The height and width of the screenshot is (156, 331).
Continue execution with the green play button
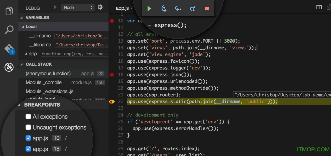tap(149, 8)
